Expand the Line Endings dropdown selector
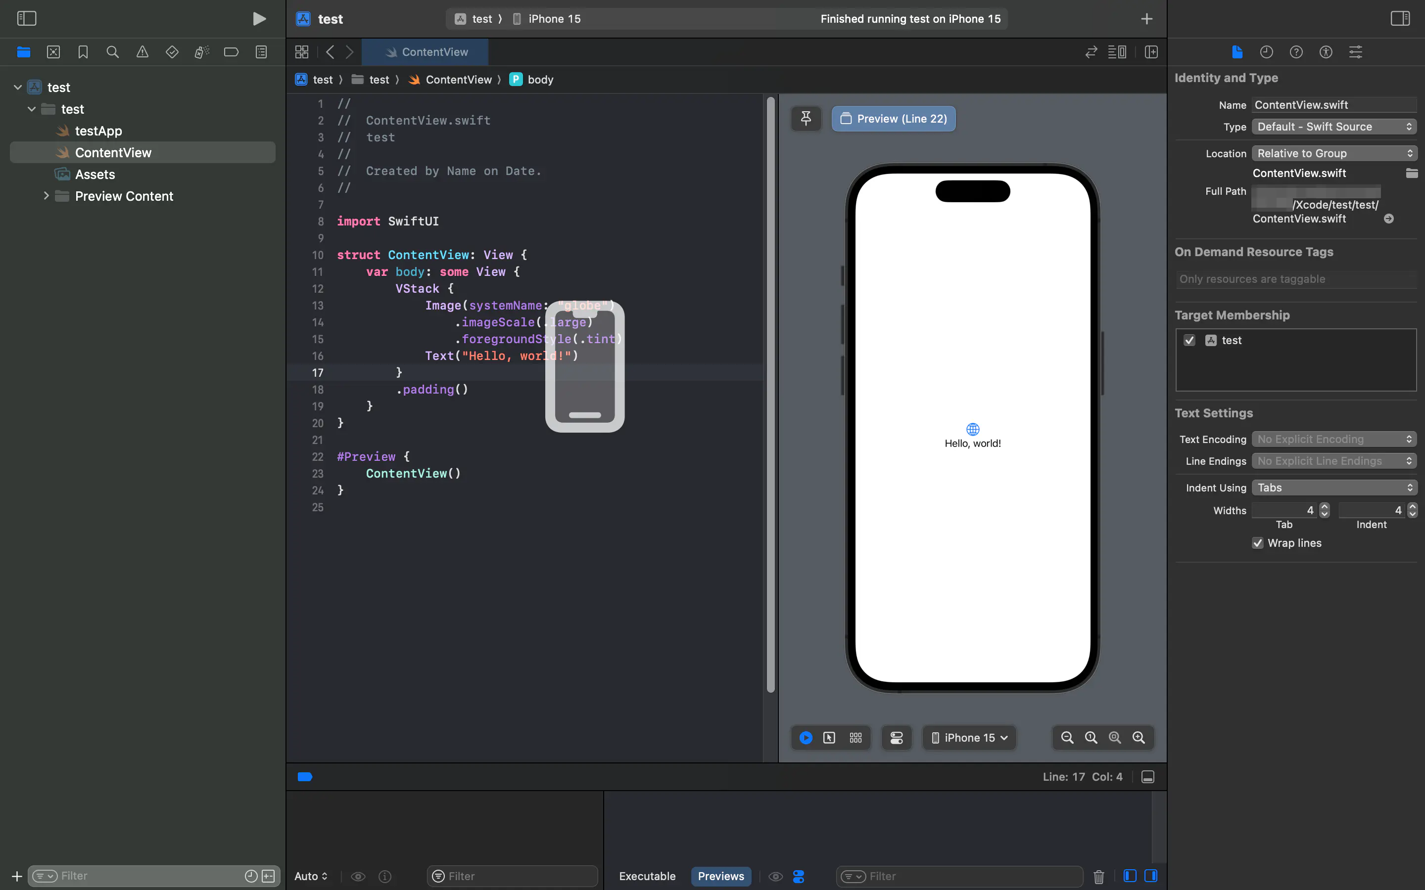1425x890 pixels. (1333, 460)
